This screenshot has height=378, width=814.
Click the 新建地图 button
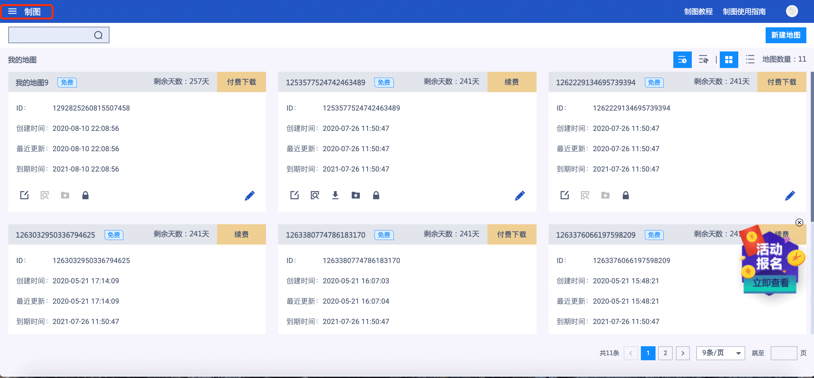(785, 35)
